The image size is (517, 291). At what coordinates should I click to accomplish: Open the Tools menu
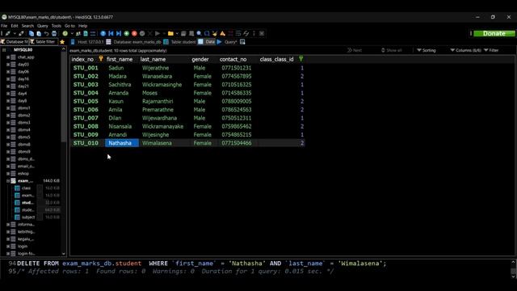(x=56, y=26)
